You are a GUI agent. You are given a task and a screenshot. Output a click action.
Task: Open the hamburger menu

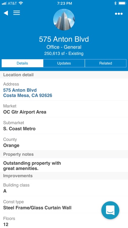[x=17, y=13]
